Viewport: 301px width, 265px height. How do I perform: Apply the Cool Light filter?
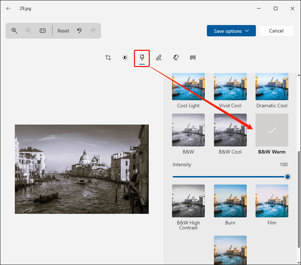[188, 86]
